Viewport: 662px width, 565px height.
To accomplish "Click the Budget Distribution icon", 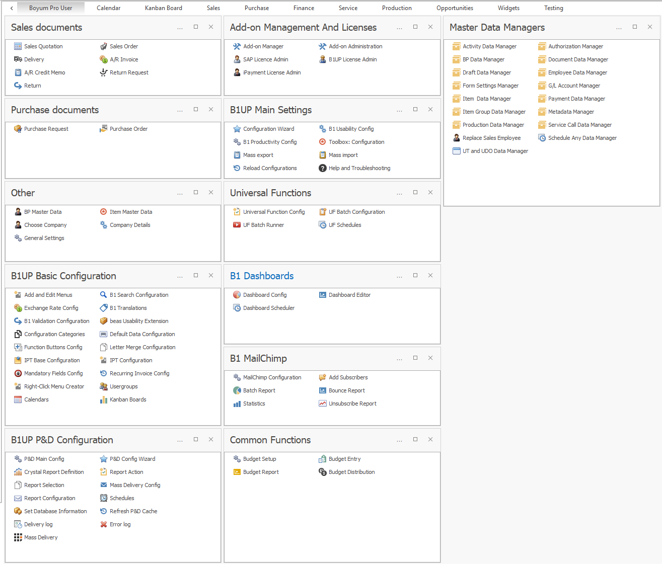I will tap(323, 472).
